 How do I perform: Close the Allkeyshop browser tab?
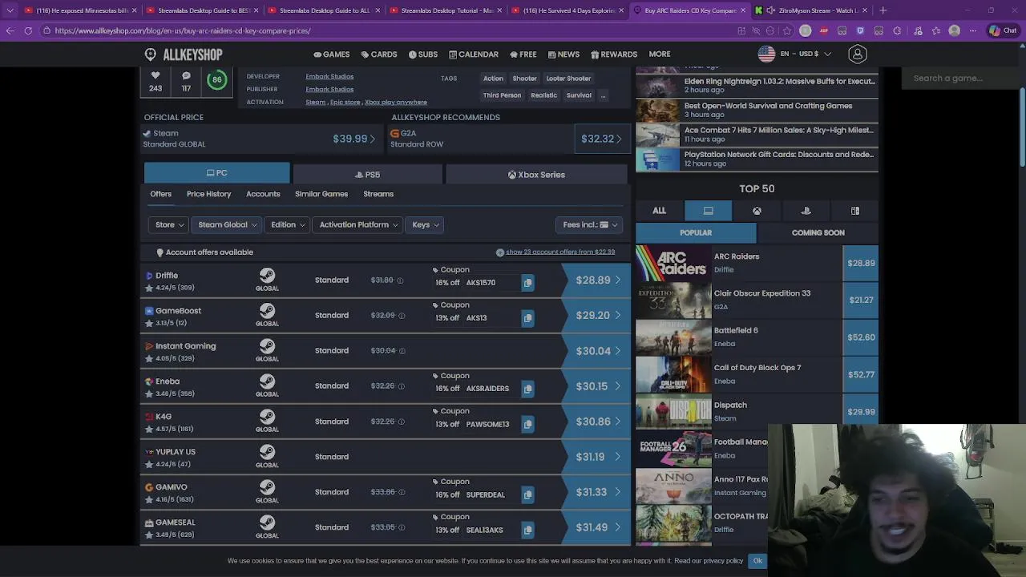point(743,10)
